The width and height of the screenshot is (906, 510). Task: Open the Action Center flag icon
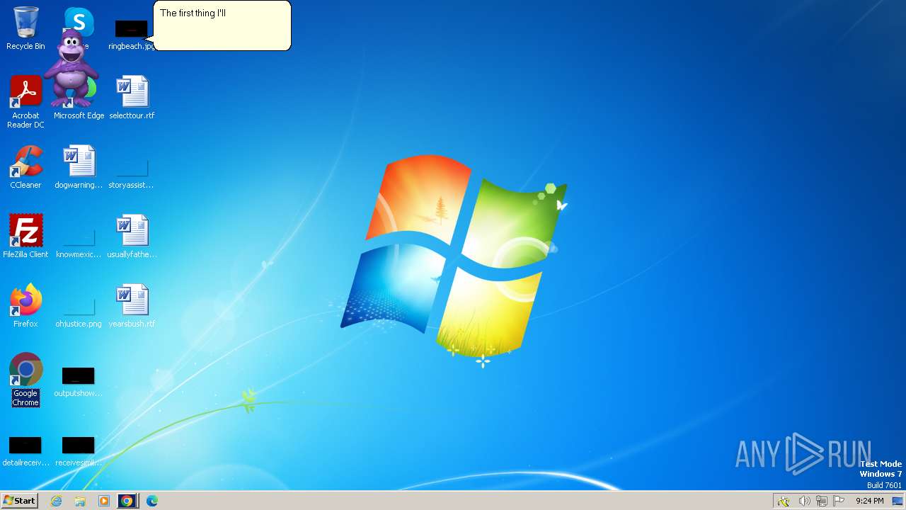839,501
